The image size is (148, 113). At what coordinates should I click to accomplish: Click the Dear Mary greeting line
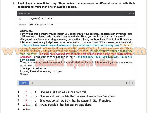(26, 31)
